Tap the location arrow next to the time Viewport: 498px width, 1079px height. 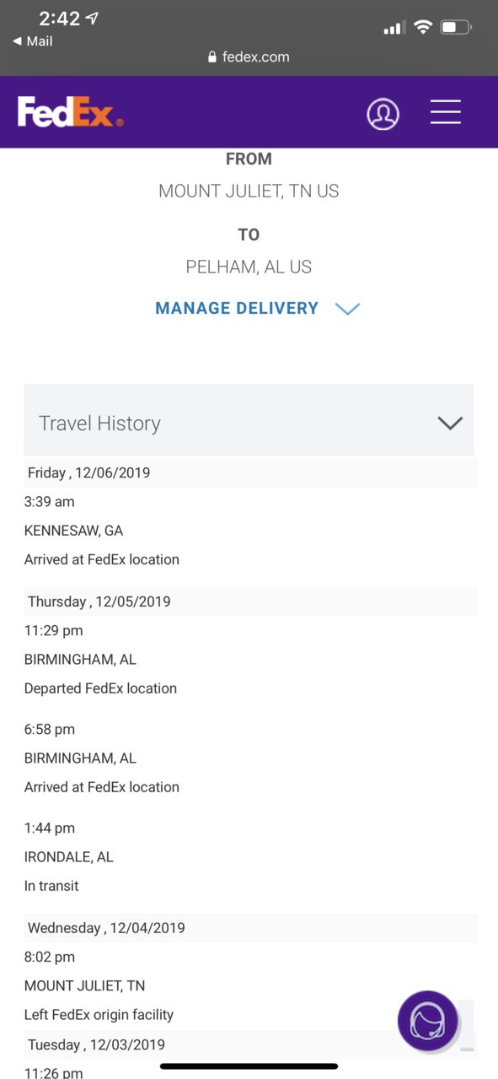tap(92, 19)
